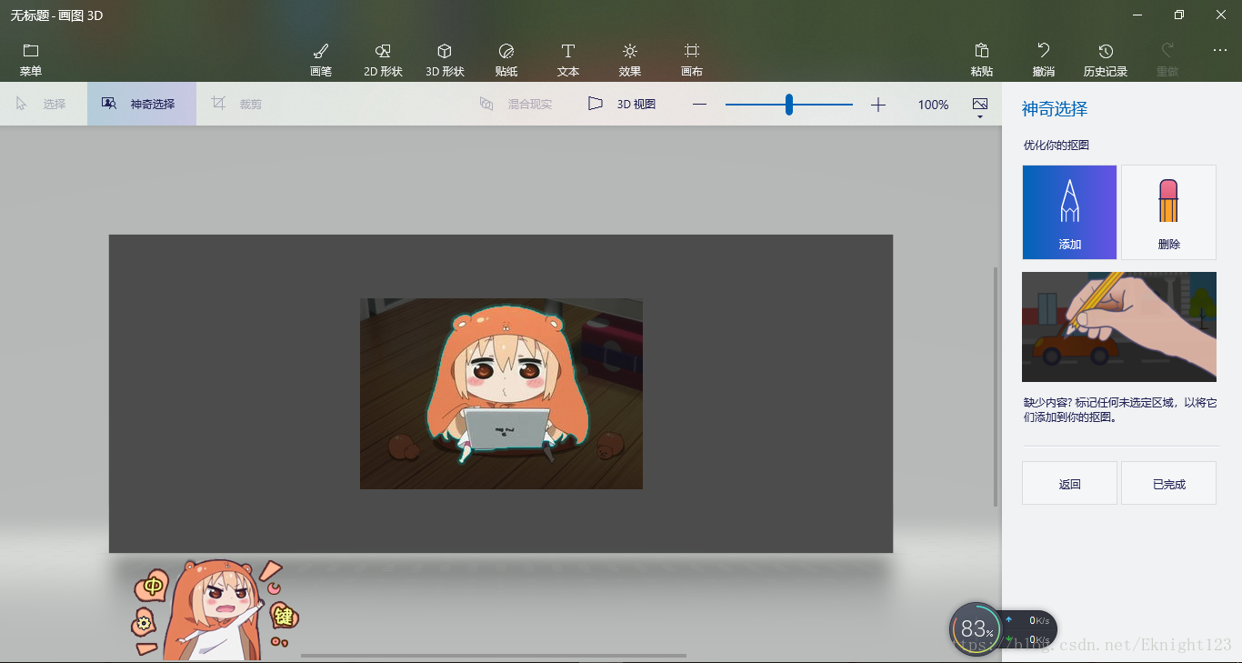The height and width of the screenshot is (663, 1242).
Task: Toggle the 3D 视图 view
Action: pyautogui.click(x=622, y=104)
